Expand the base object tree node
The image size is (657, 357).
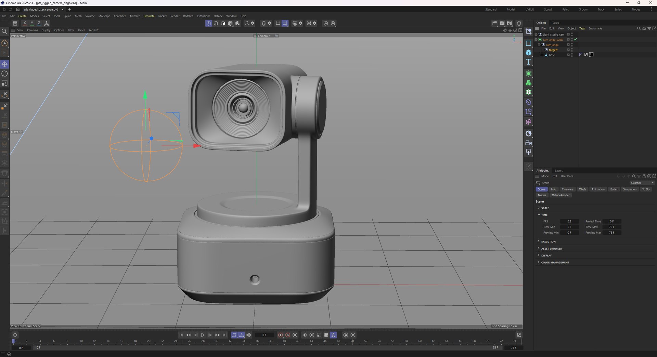click(x=542, y=55)
